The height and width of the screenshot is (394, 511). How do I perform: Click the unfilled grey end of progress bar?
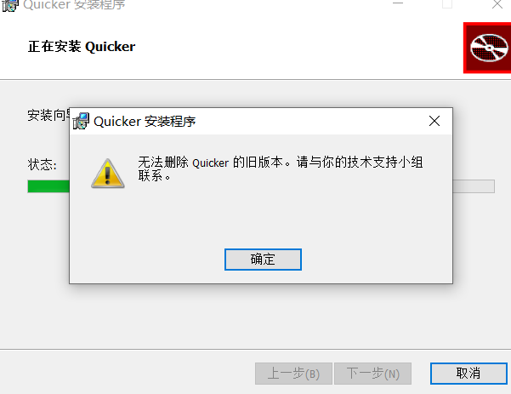point(474,186)
